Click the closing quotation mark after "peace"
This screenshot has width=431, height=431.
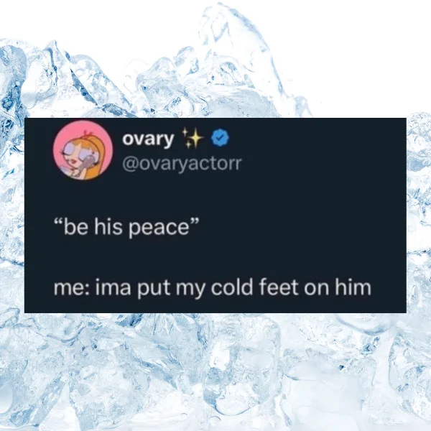click(x=193, y=221)
